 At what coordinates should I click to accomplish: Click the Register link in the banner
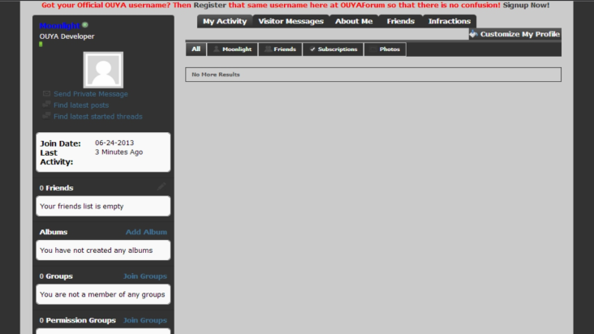click(x=210, y=6)
